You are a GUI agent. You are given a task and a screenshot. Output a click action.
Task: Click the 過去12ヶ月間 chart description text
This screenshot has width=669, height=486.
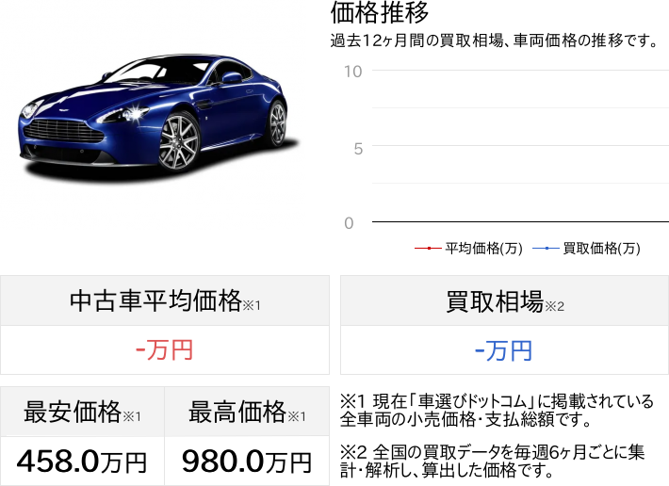[495, 40]
